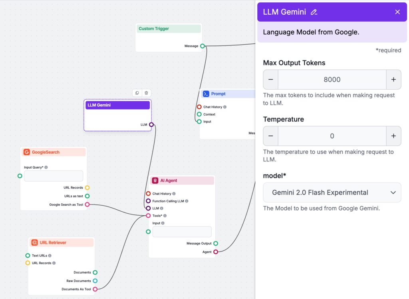This screenshot has width=409, height=299.
Task: Increase Max Output Tokens with plus button
Action: coord(393,79)
